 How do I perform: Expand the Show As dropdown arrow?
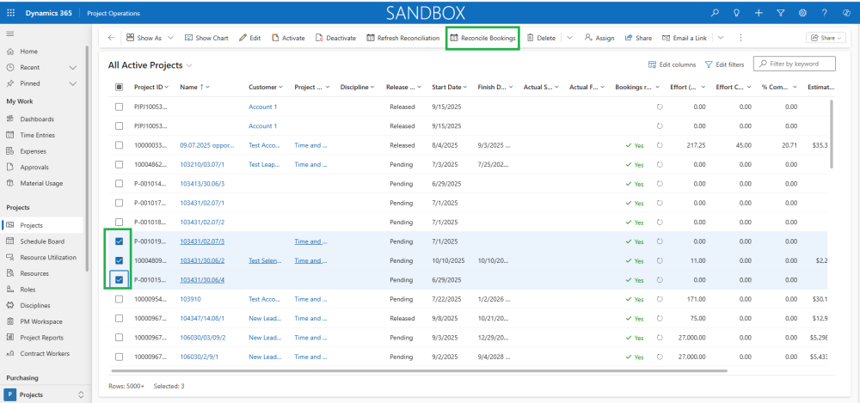pos(170,38)
